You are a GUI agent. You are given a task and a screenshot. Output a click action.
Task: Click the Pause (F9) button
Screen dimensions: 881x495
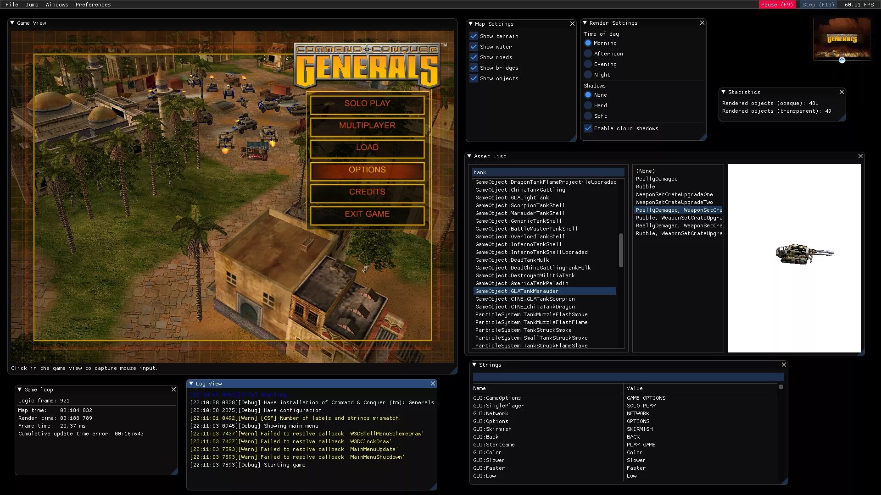(x=777, y=5)
